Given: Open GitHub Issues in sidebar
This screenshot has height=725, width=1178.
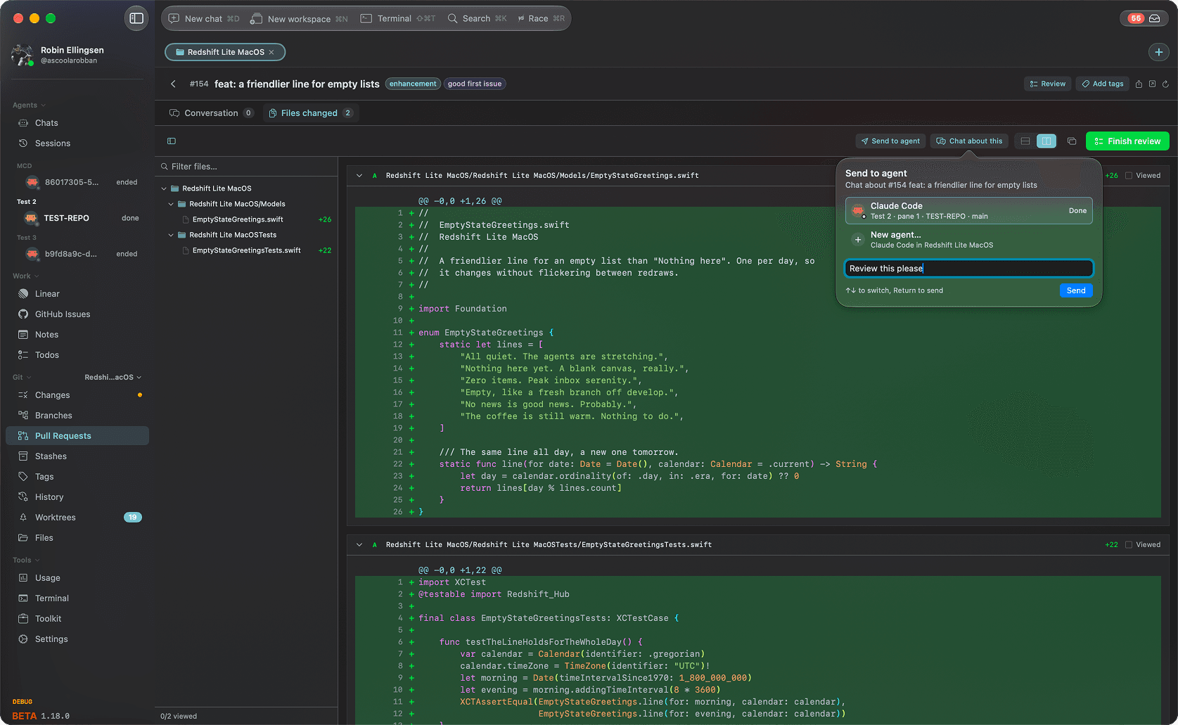Looking at the screenshot, I should pyautogui.click(x=77, y=314).
